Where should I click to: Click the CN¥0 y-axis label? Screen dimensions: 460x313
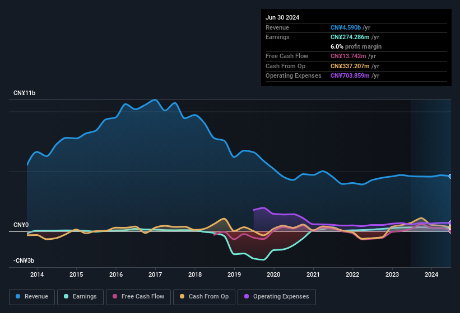click(21, 225)
